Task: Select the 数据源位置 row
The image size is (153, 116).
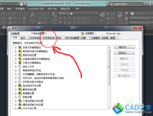Action: 28,93
